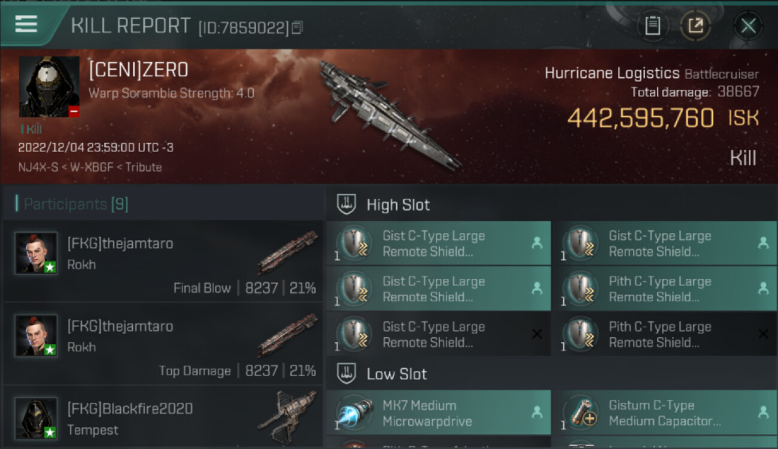Select MK7 Medium Microwarpdrive module

[439, 412]
